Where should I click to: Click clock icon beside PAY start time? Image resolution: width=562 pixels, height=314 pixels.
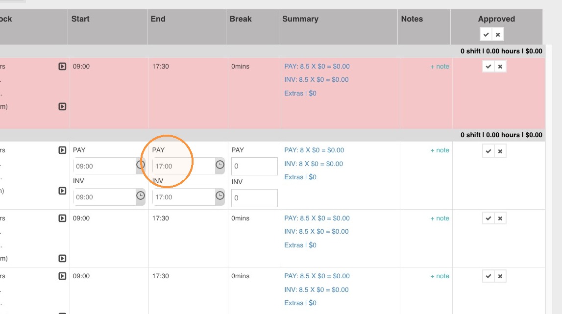pos(141,165)
